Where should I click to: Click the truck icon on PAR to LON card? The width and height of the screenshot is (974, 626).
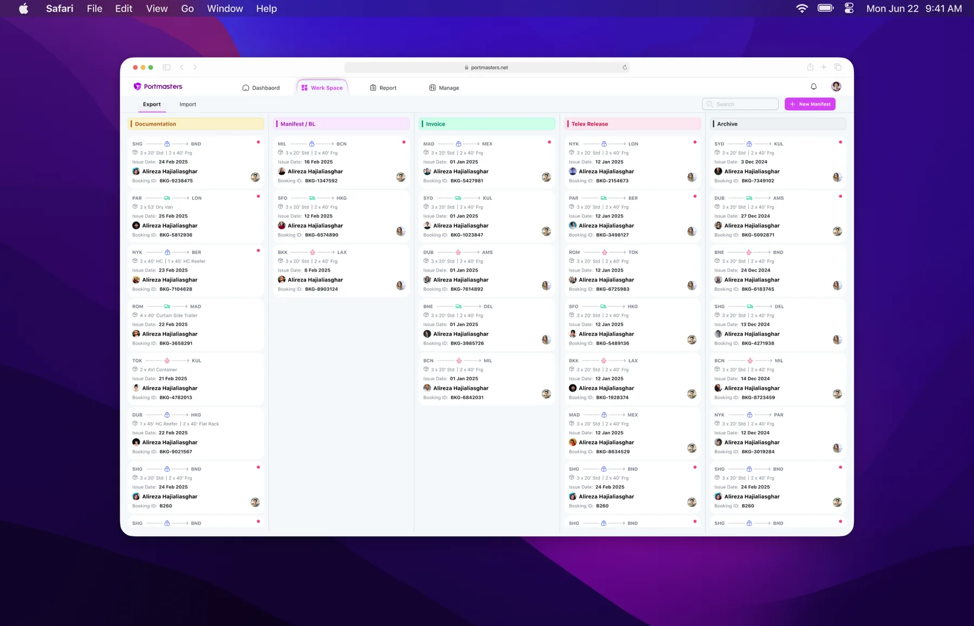point(167,198)
